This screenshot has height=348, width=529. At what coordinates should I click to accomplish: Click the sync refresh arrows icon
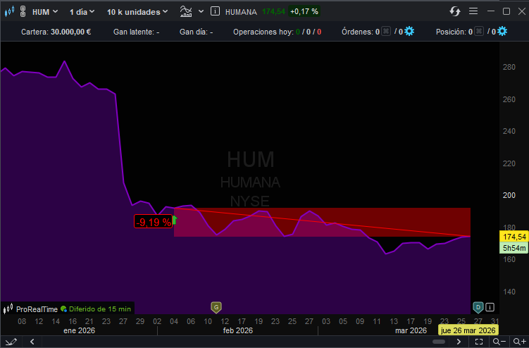click(455, 11)
